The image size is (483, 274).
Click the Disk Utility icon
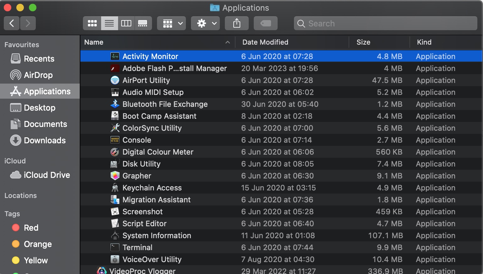coord(115,164)
